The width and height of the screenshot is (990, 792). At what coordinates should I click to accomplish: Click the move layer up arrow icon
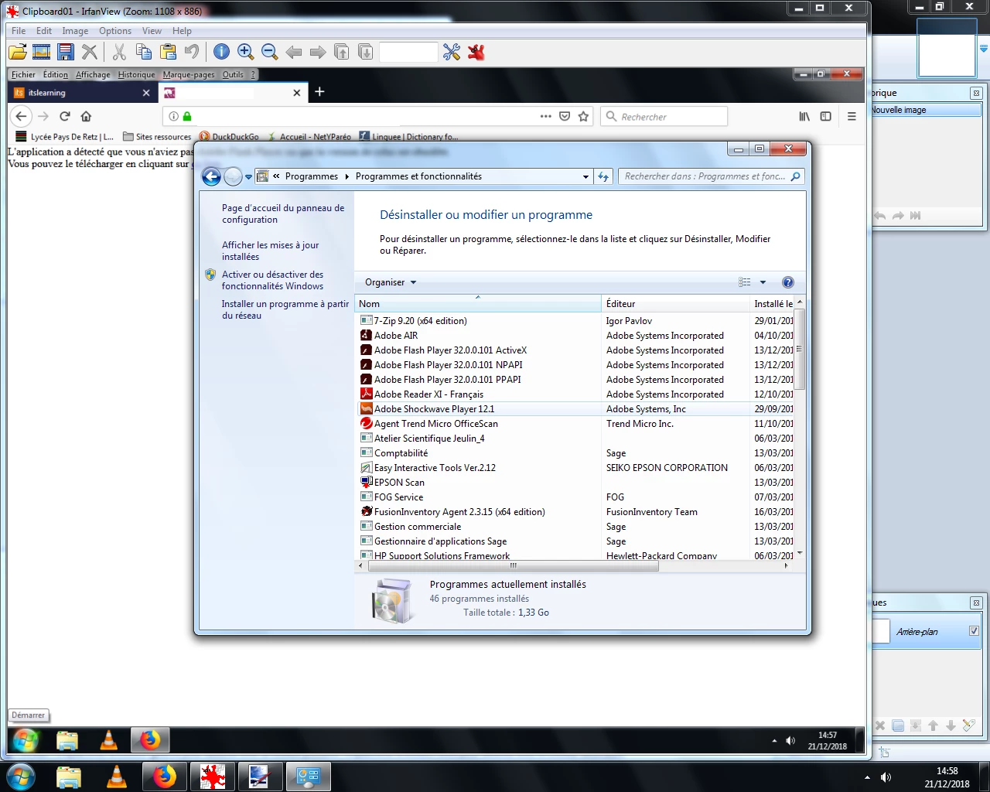click(933, 725)
